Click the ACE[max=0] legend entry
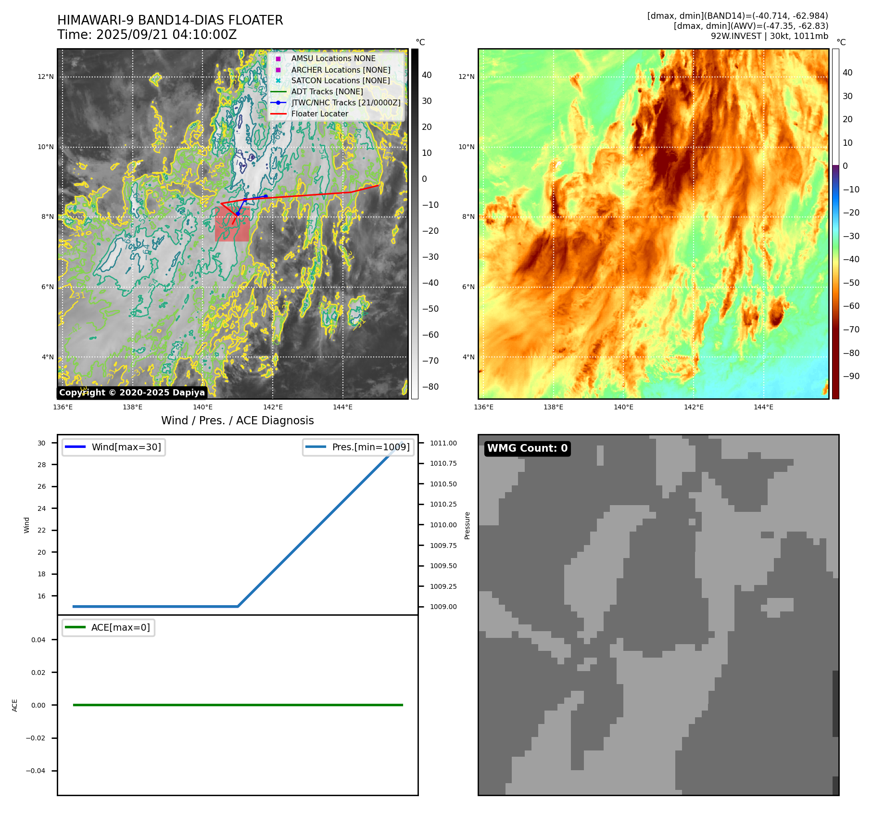 point(108,627)
